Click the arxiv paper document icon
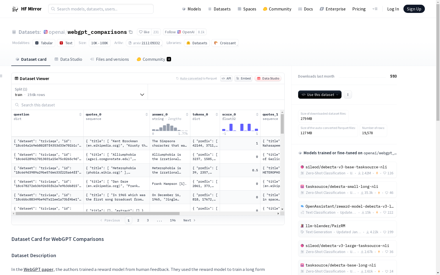 coord(130,43)
